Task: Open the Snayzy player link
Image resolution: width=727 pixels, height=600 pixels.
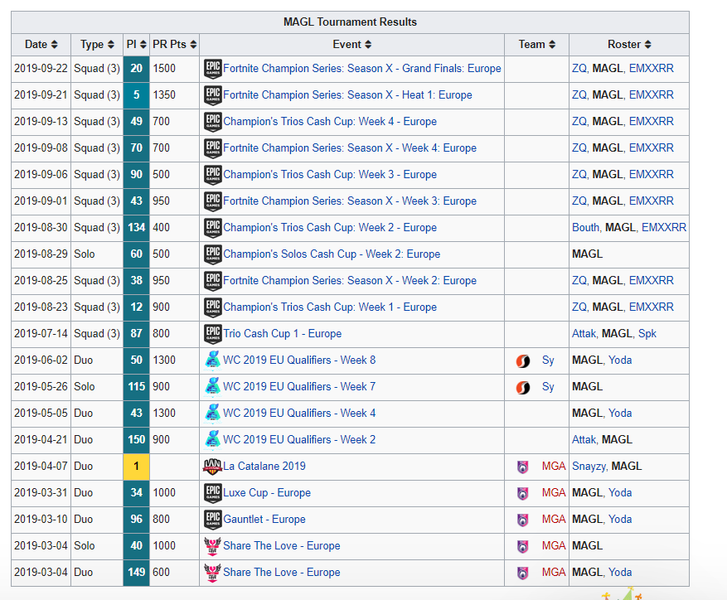Action: pos(589,466)
